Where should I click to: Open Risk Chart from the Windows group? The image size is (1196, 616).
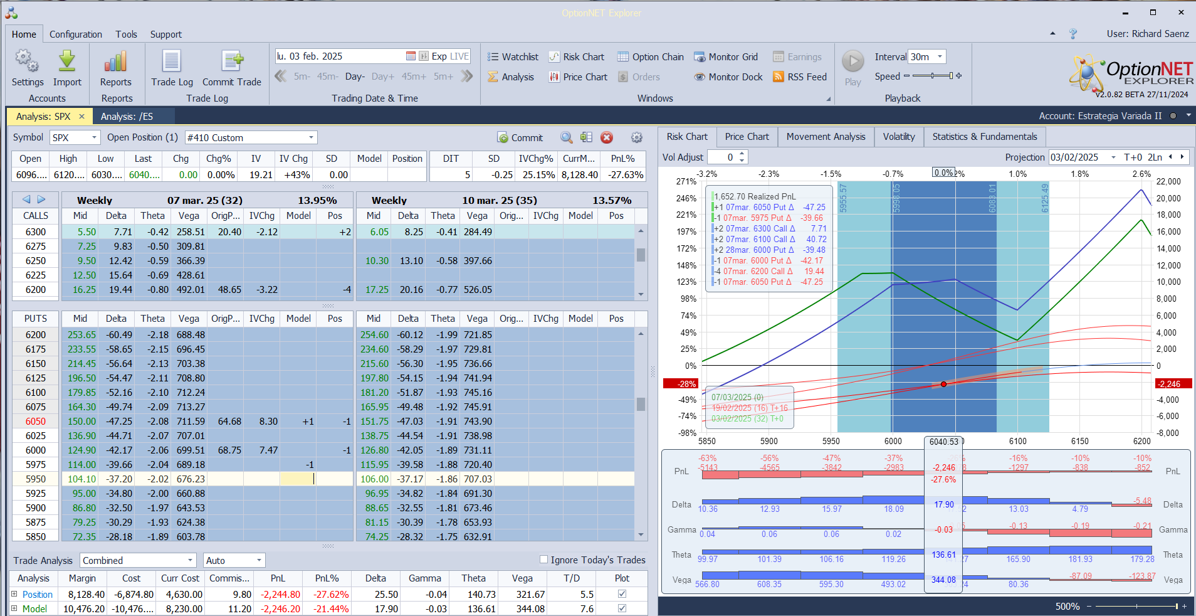577,57
